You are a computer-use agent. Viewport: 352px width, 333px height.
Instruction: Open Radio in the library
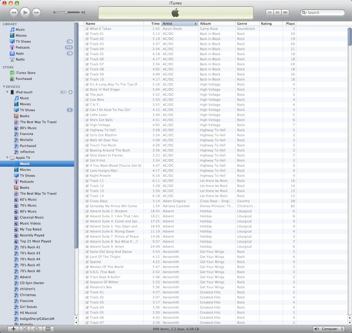20,60
